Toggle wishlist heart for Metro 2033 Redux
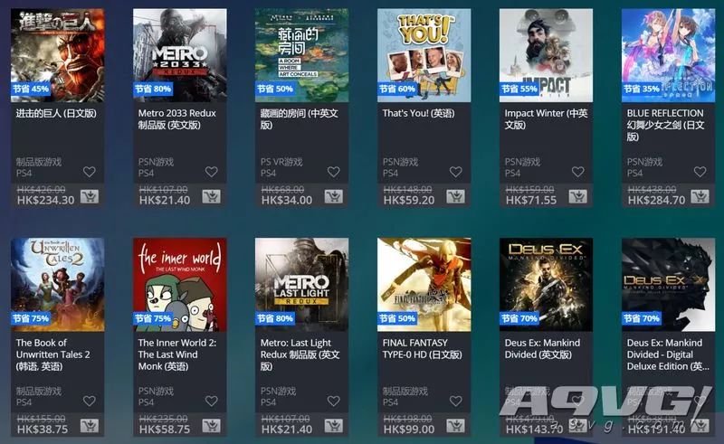724x444 pixels. point(212,172)
